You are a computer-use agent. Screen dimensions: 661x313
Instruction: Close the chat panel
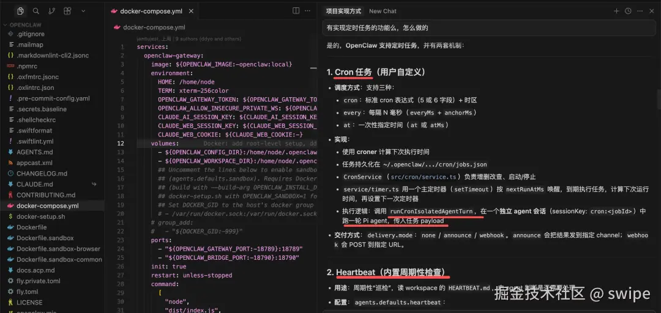click(x=651, y=11)
